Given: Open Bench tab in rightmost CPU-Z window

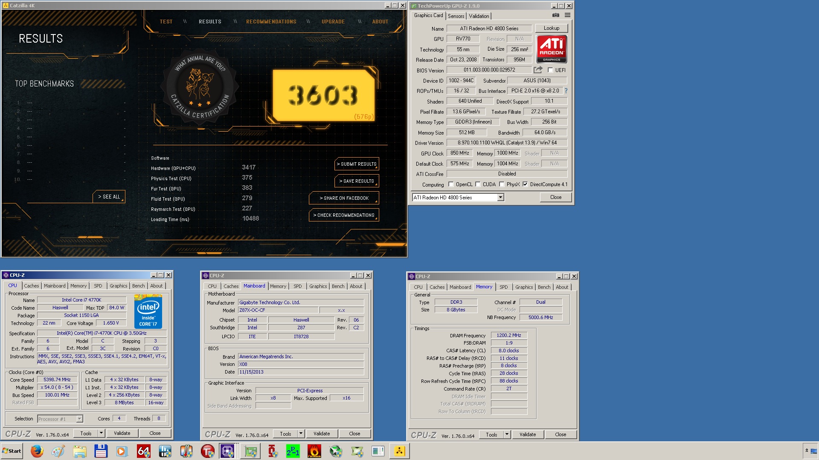Looking at the screenshot, I should 544,287.
